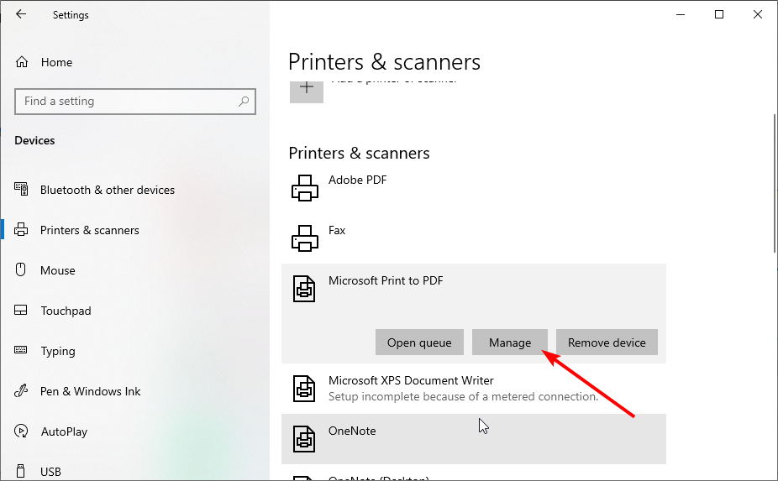The height and width of the screenshot is (481, 778).
Task: Open the Home icon in sidebar
Action: click(x=22, y=62)
